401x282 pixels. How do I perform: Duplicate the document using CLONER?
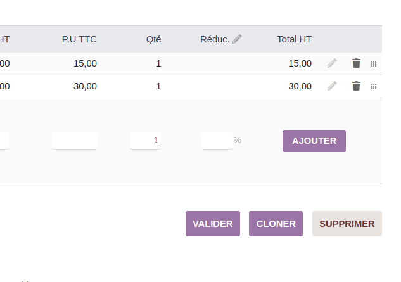(276, 224)
